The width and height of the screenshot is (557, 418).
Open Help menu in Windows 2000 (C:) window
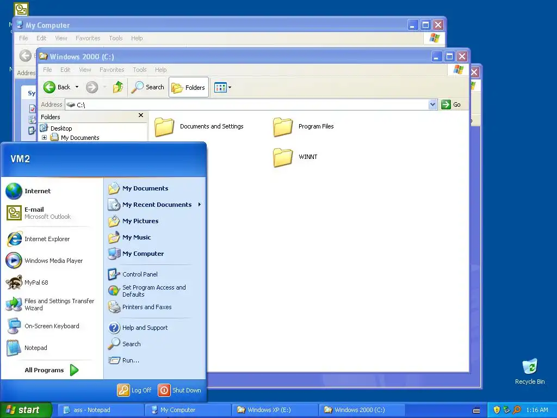pos(160,70)
